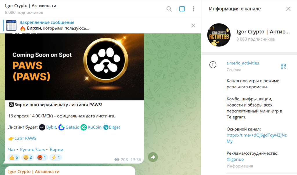This screenshot has width=297, height=175.
Task: Open the Чат link under the post
Action: click(12, 149)
